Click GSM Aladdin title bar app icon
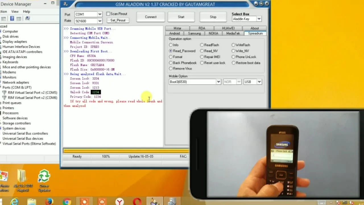 coord(66,4)
